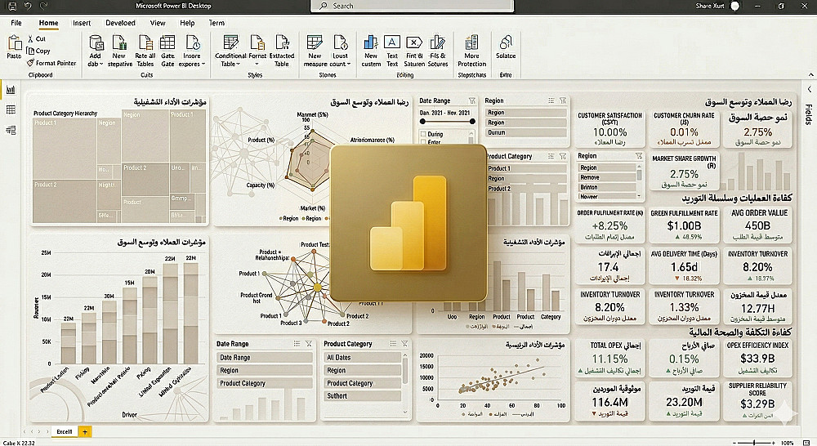Viewport: 817px width, 446px height.
Task: Open the Add dab dropdown
Action: pos(101,64)
